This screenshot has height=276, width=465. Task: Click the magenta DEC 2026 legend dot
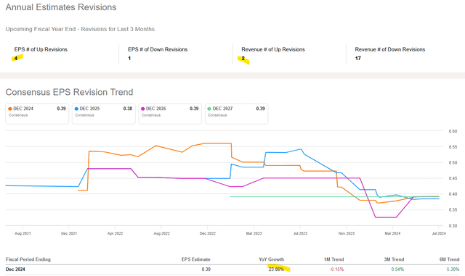(143, 109)
